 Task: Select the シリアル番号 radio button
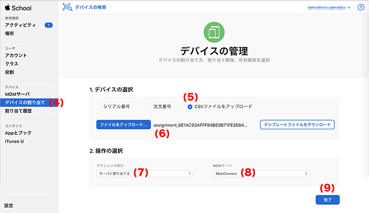[98, 107]
